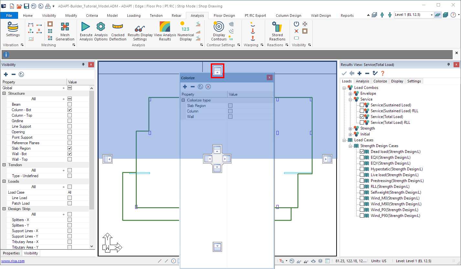Collapse the Structure property group
461x269 pixels.
pos(4,93)
